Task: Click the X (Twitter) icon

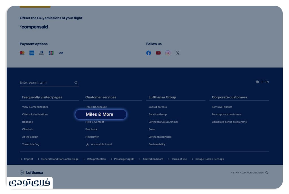Action: click(x=178, y=53)
